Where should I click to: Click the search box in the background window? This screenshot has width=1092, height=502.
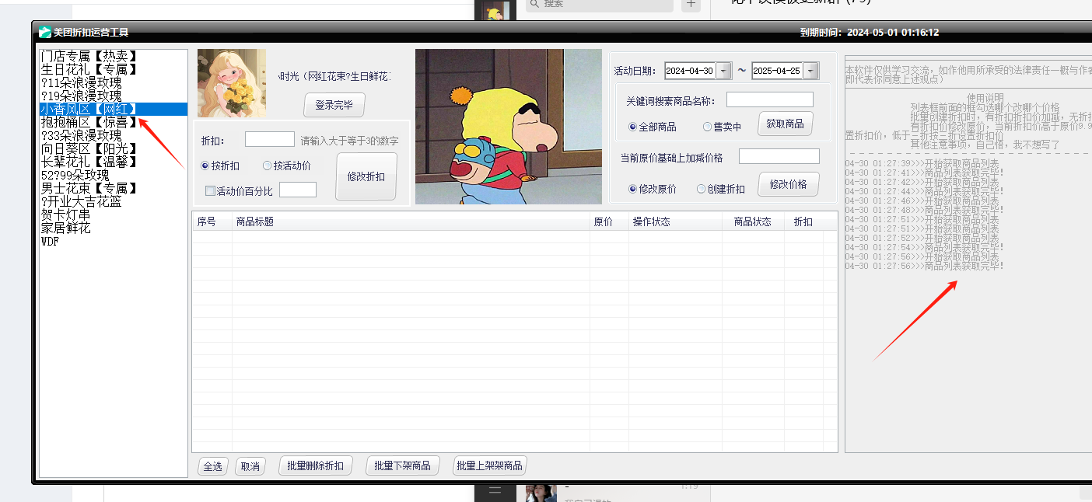tap(600, 5)
